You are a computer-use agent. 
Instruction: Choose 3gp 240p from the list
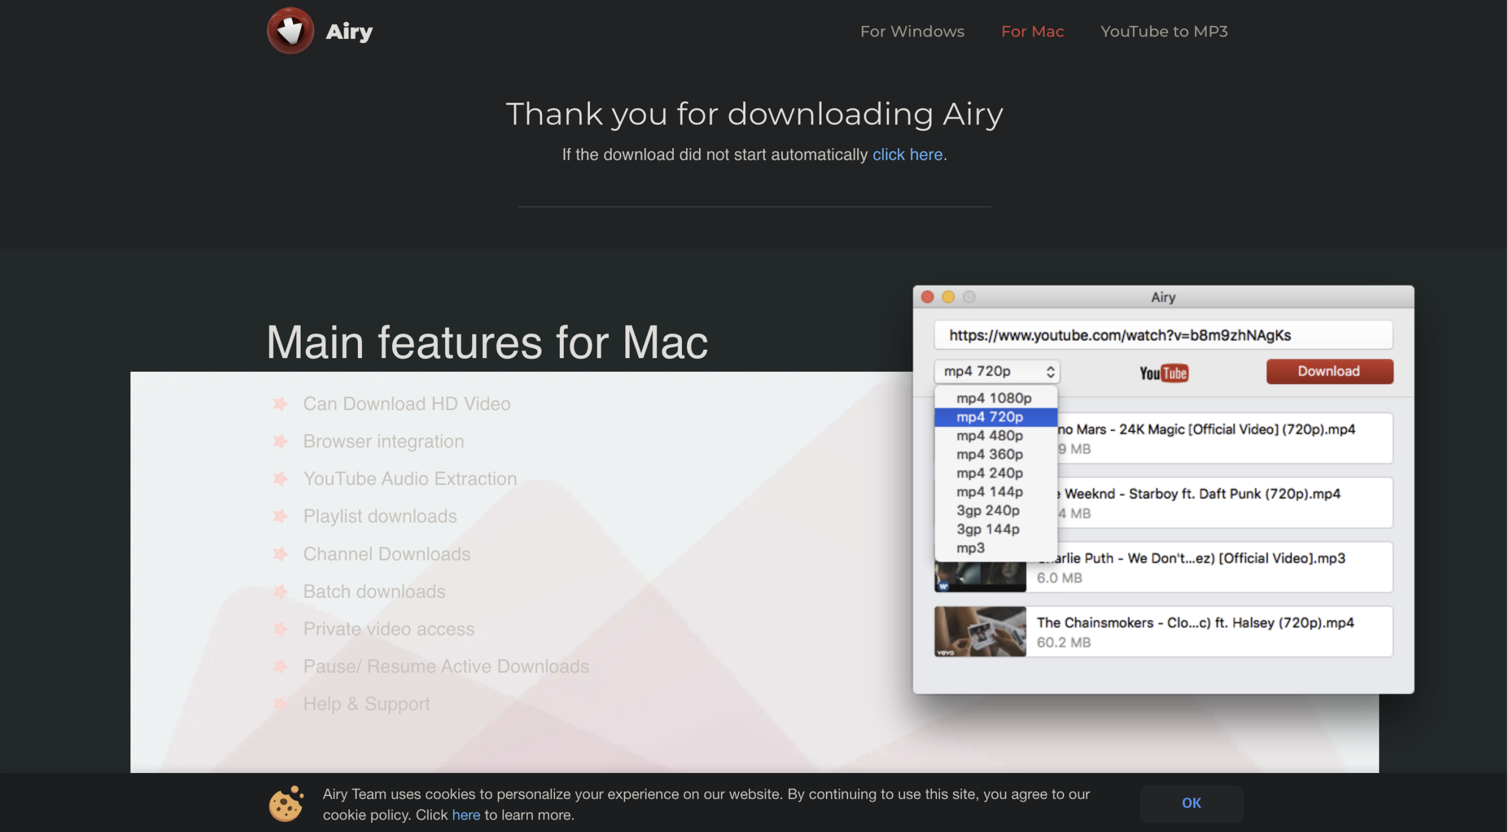(x=995, y=510)
